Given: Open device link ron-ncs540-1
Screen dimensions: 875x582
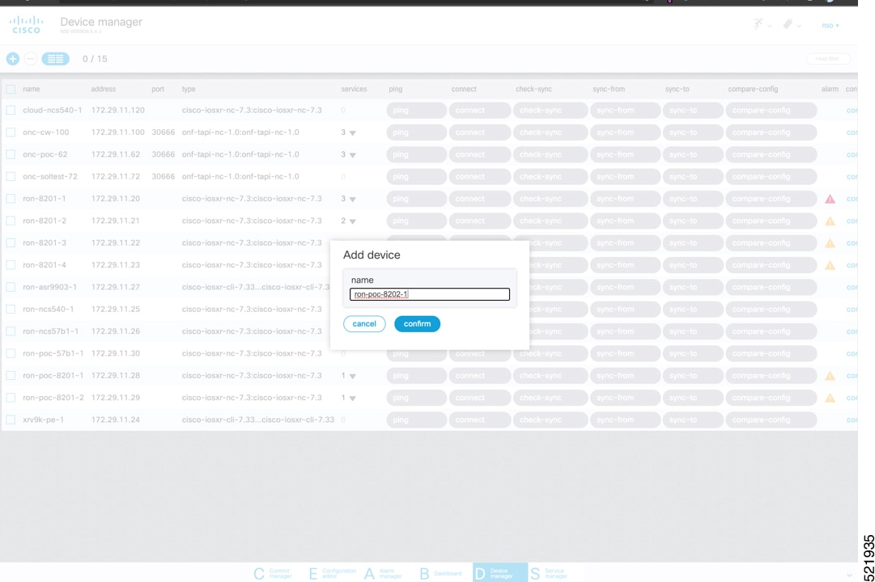Looking at the screenshot, I should click(x=48, y=309).
